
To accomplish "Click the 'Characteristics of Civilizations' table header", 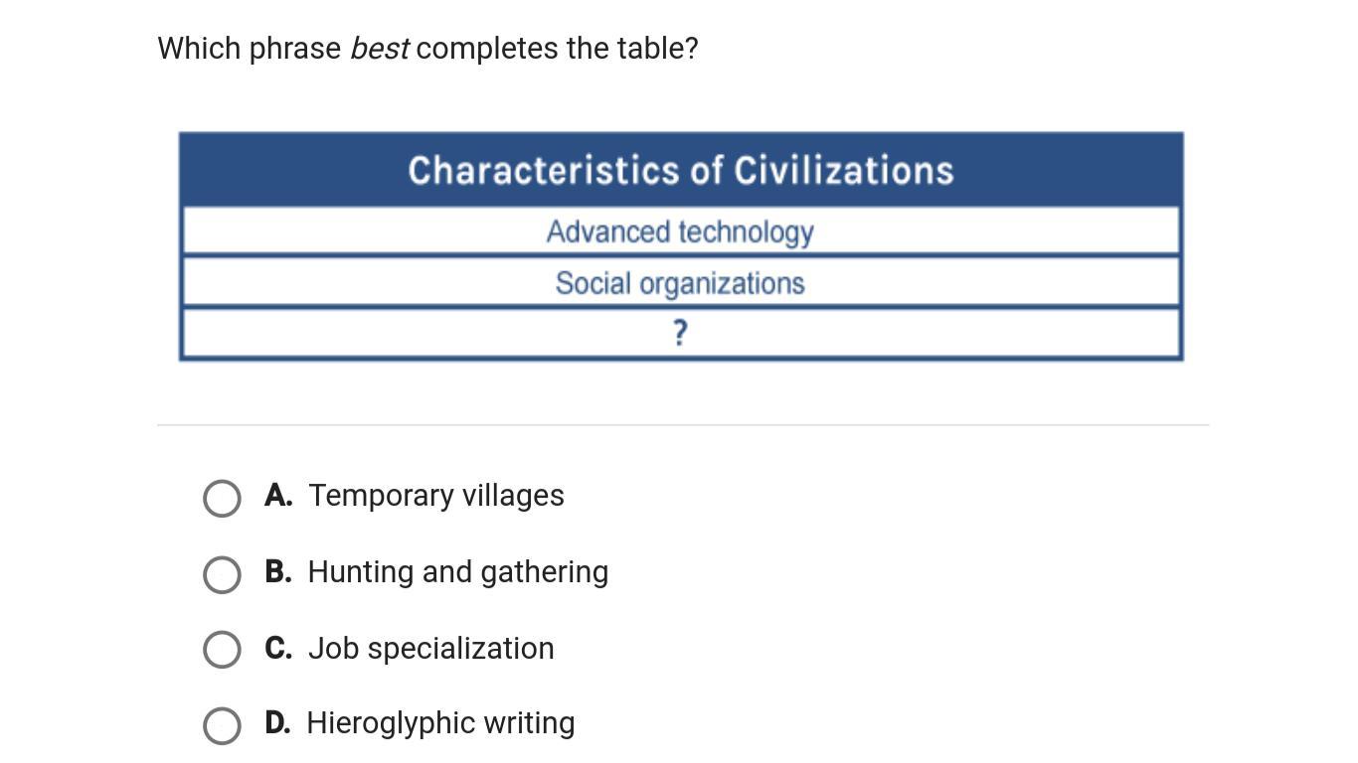I will [x=680, y=170].
